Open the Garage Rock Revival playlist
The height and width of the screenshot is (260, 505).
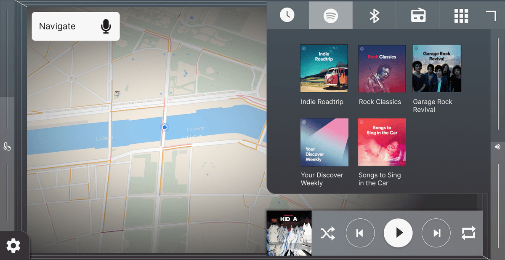(x=436, y=68)
